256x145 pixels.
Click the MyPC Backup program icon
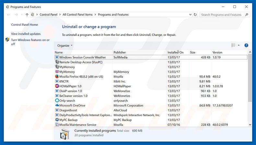click(x=57, y=120)
